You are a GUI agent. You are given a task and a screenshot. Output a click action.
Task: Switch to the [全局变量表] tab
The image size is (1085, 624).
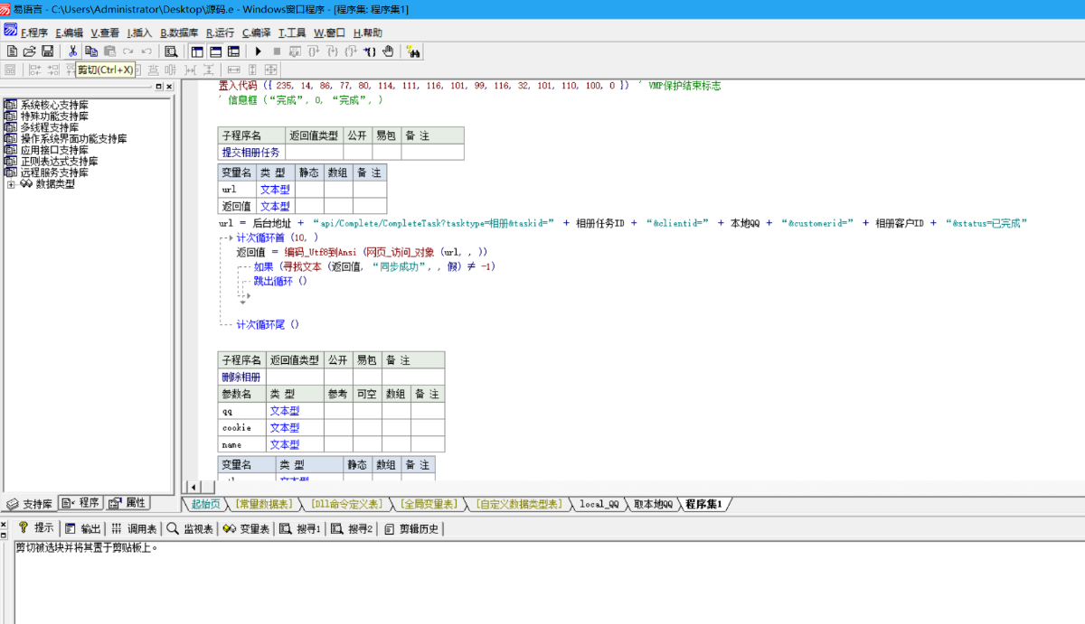point(430,504)
